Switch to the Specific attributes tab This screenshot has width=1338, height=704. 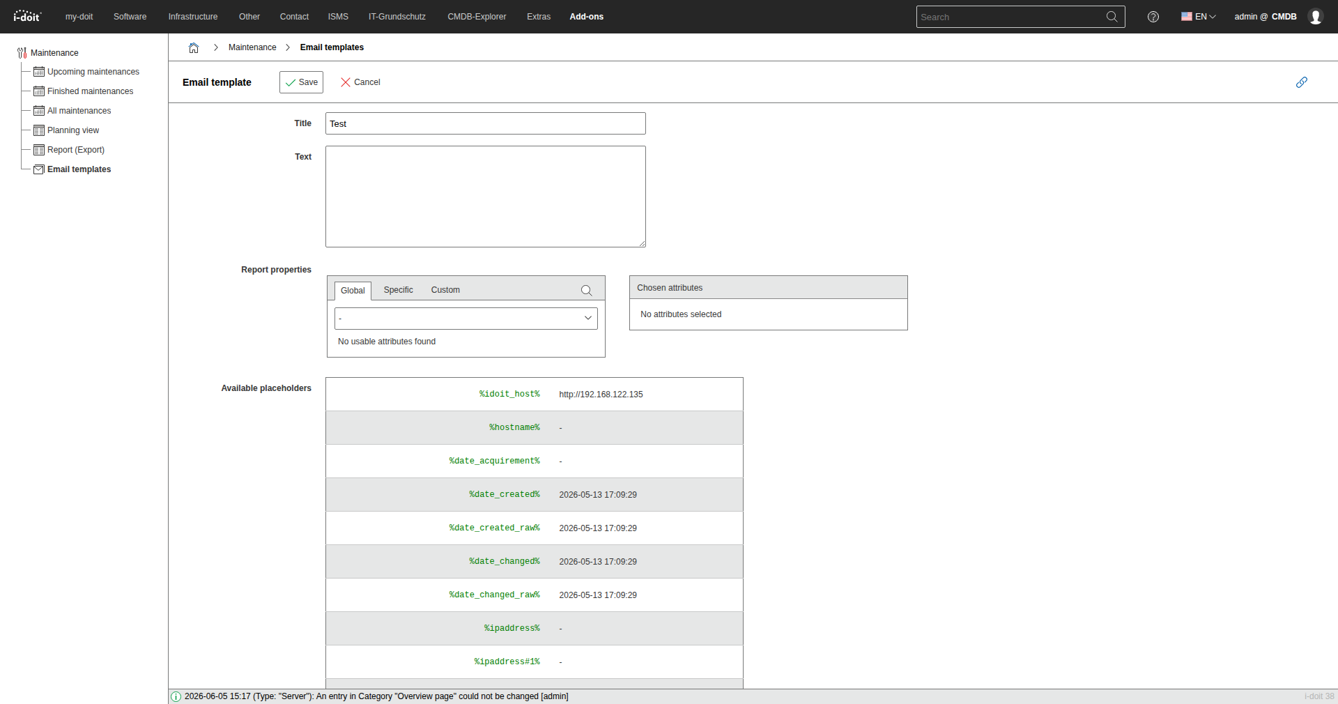[399, 290]
